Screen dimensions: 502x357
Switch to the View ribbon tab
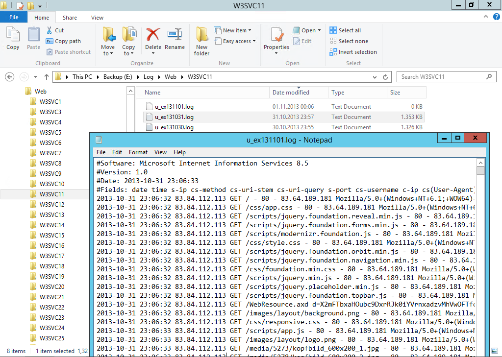97,18
